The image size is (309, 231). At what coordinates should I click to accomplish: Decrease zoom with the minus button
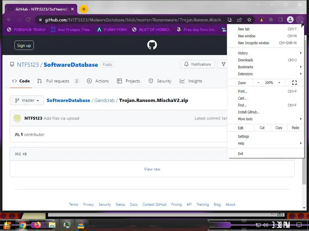(258, 83)
